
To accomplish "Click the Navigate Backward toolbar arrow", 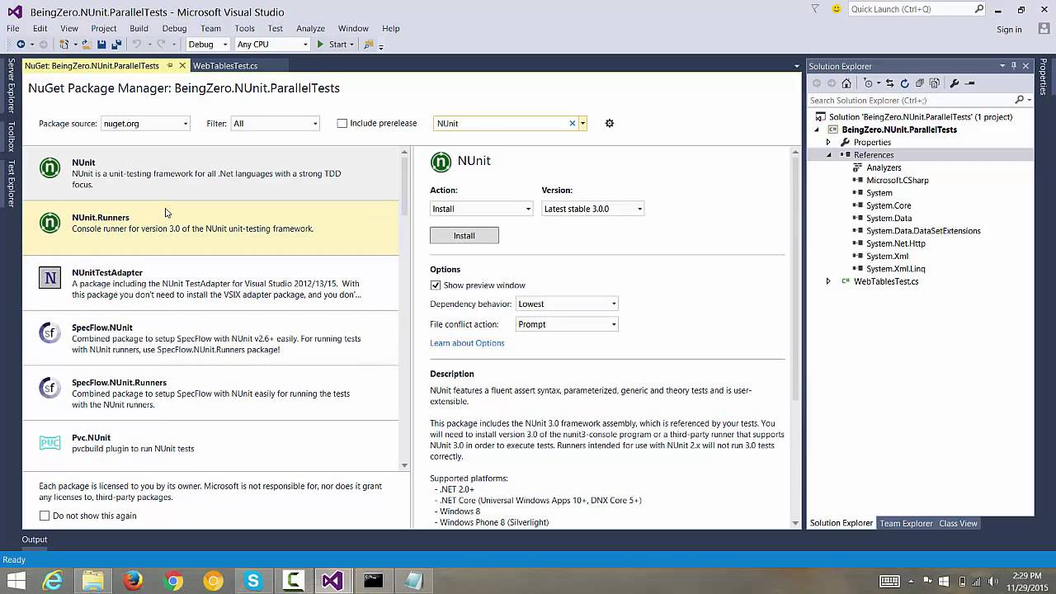I will point(21,45).
